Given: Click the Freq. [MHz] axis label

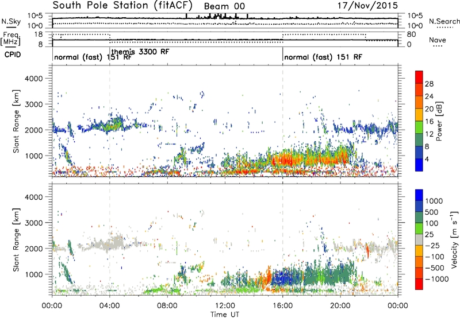Looking at the screenshot, I should click(11, 39).
